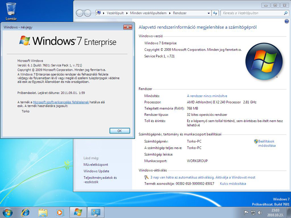Image resolution: width=291 pixels, height=218 pixels.
Task: Click OK in the Windows névjegy dialog
Action: pyautogui.click(x=120, y=131)
